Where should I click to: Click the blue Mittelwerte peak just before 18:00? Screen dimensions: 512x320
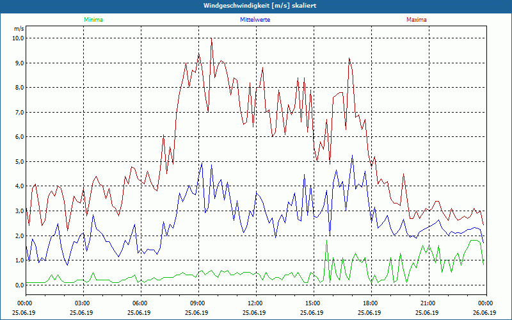352,155
